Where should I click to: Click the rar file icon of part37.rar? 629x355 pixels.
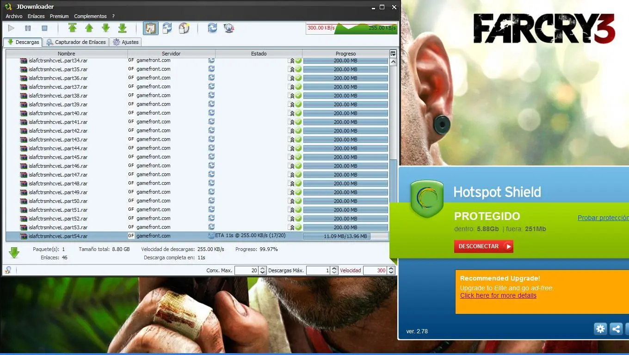(x=24, y=87)
